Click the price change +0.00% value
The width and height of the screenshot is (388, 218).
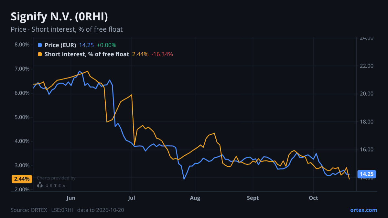[106, 45]
